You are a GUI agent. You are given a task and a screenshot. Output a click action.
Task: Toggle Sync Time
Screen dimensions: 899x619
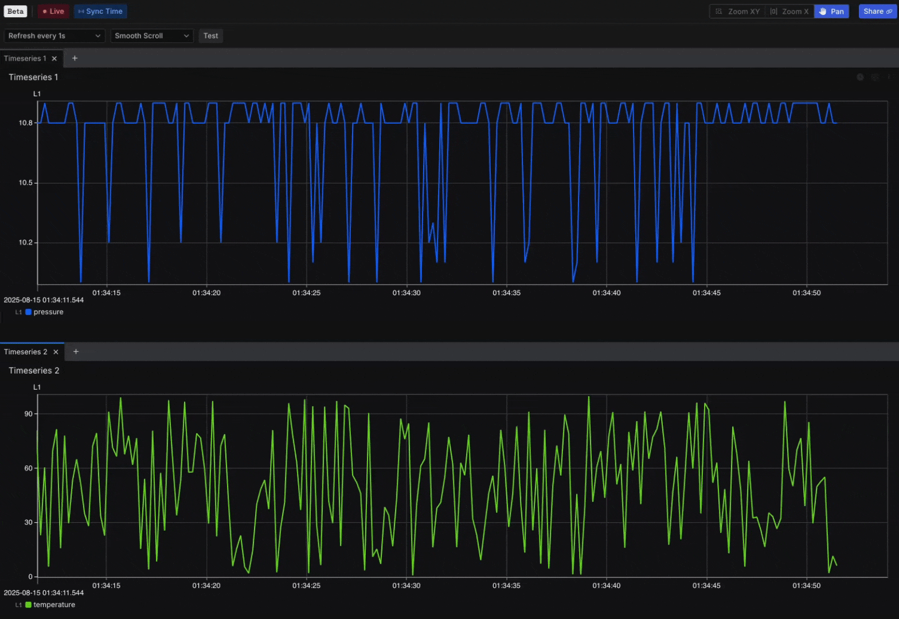100,11
